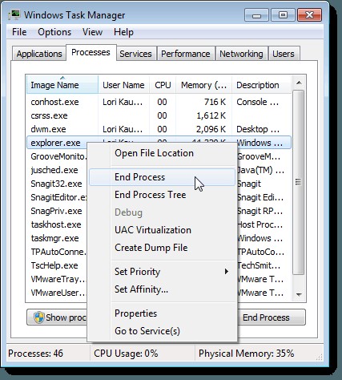This screenshot has width=342, height=380.
Task: Select explorer.exe in the process list
Action: pos(55,143)
